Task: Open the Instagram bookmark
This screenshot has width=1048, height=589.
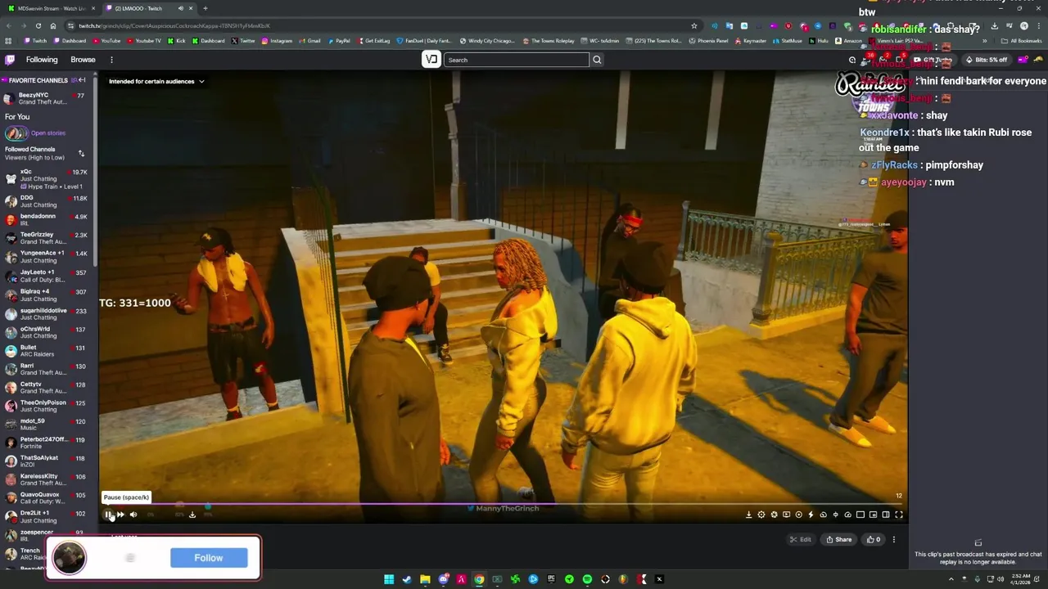Action: [277, 40]
